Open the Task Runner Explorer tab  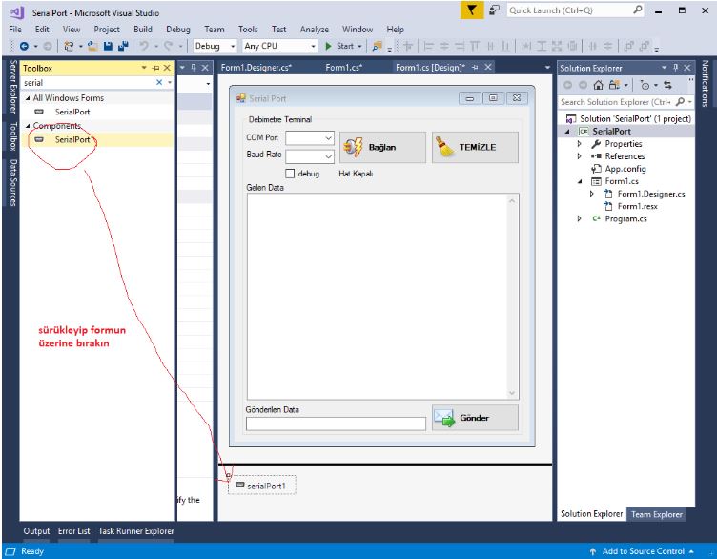pyautogui.click(x=135, y=531)
